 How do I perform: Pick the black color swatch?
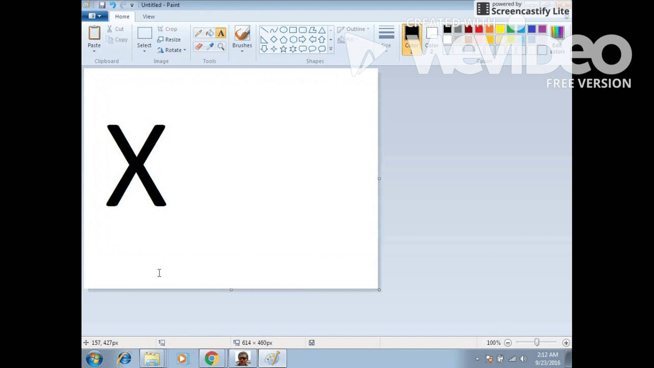tap(447, 29)
